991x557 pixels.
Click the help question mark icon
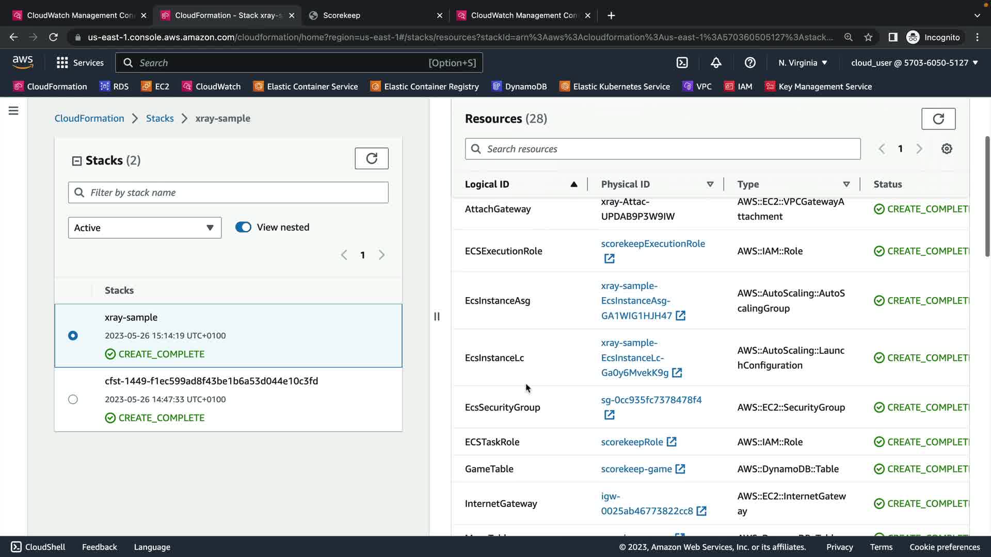pyautogui.click(x=750, y=63)
